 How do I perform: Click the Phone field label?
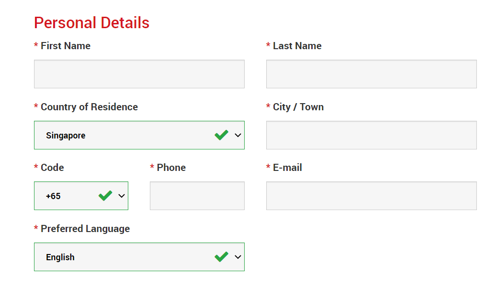[171, 168]
